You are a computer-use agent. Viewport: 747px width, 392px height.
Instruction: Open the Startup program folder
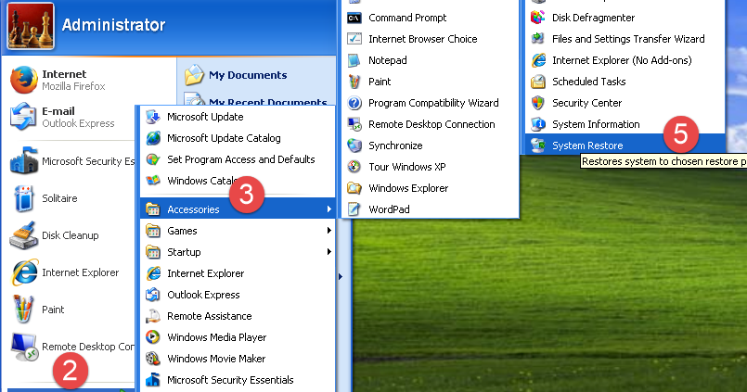238,252
